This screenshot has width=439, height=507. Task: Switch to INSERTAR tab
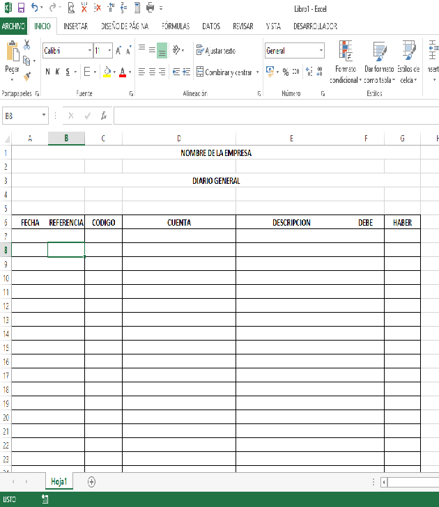point(76,26)
